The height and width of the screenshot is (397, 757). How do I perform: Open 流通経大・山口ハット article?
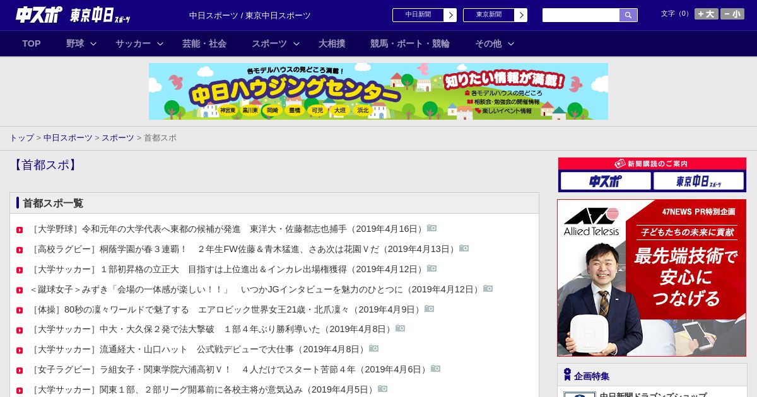[199, 349]
